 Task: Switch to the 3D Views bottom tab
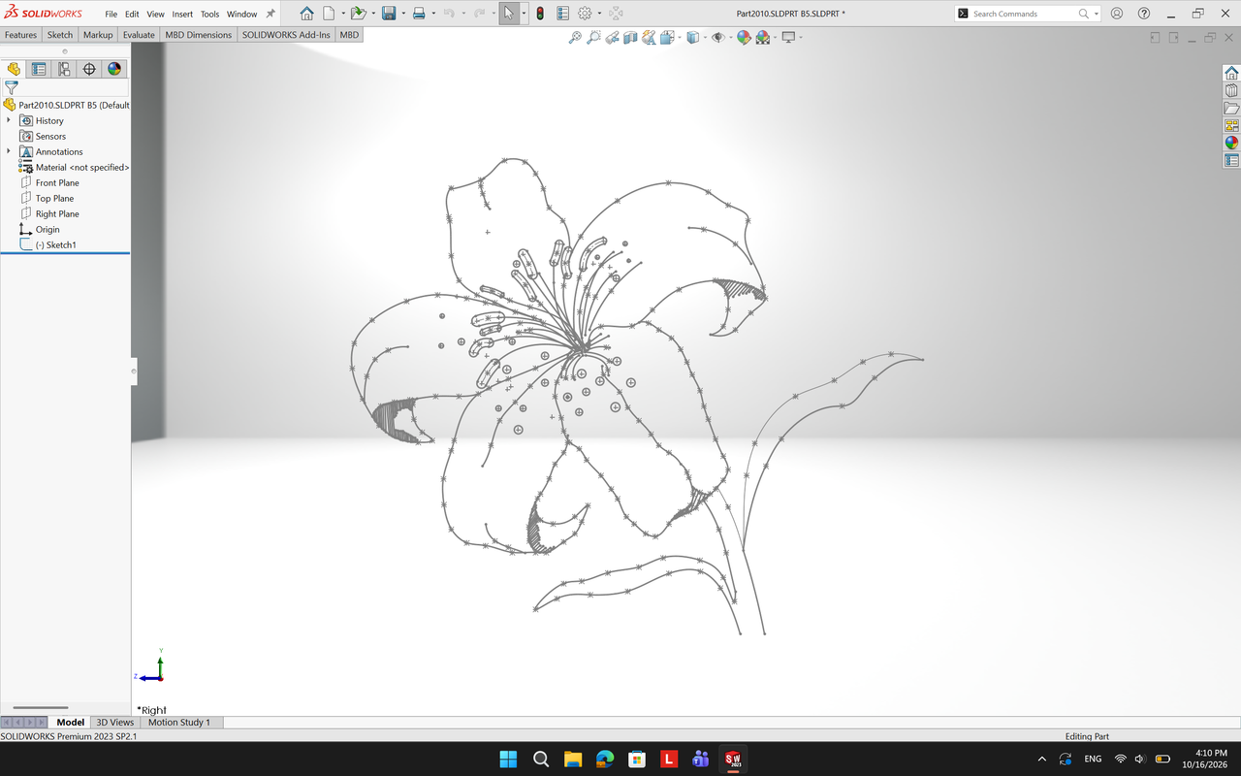(x=114, y=723)
